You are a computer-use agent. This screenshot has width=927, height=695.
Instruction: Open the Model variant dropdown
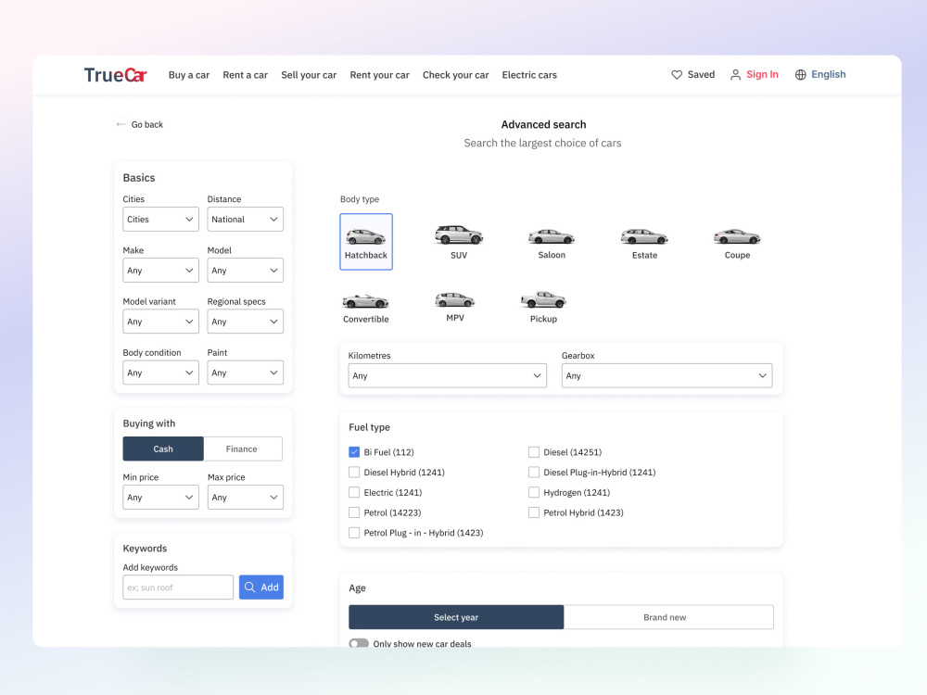[x=160, y=322]
